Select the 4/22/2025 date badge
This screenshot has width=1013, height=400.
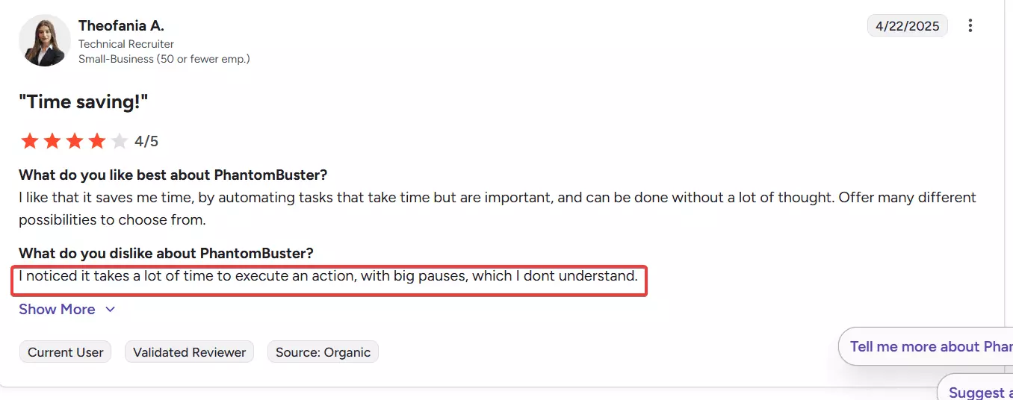[907, 26]
